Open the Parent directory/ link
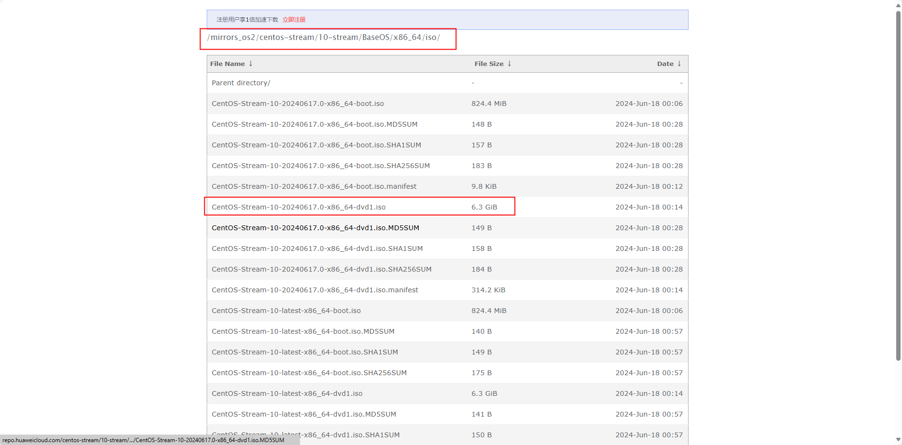This screenshot has width=902, height=445. [241, 83]
